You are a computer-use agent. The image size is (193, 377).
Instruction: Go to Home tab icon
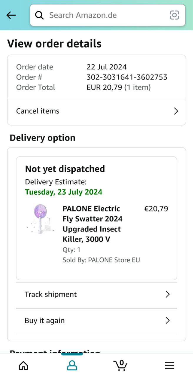click(24, 366)
